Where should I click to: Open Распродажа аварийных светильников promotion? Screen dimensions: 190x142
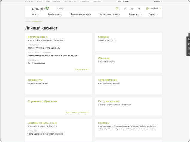point(45,134)
